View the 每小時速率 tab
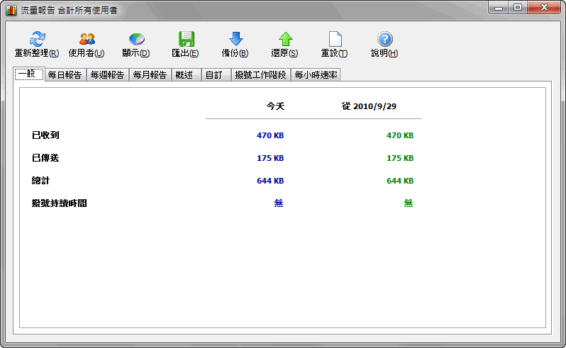The height and width of the screenshot is (348, 566). tap(316, 75)
